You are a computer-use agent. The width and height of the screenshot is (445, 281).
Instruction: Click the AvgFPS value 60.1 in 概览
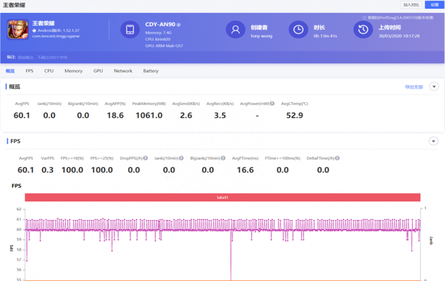coord(22,115)
